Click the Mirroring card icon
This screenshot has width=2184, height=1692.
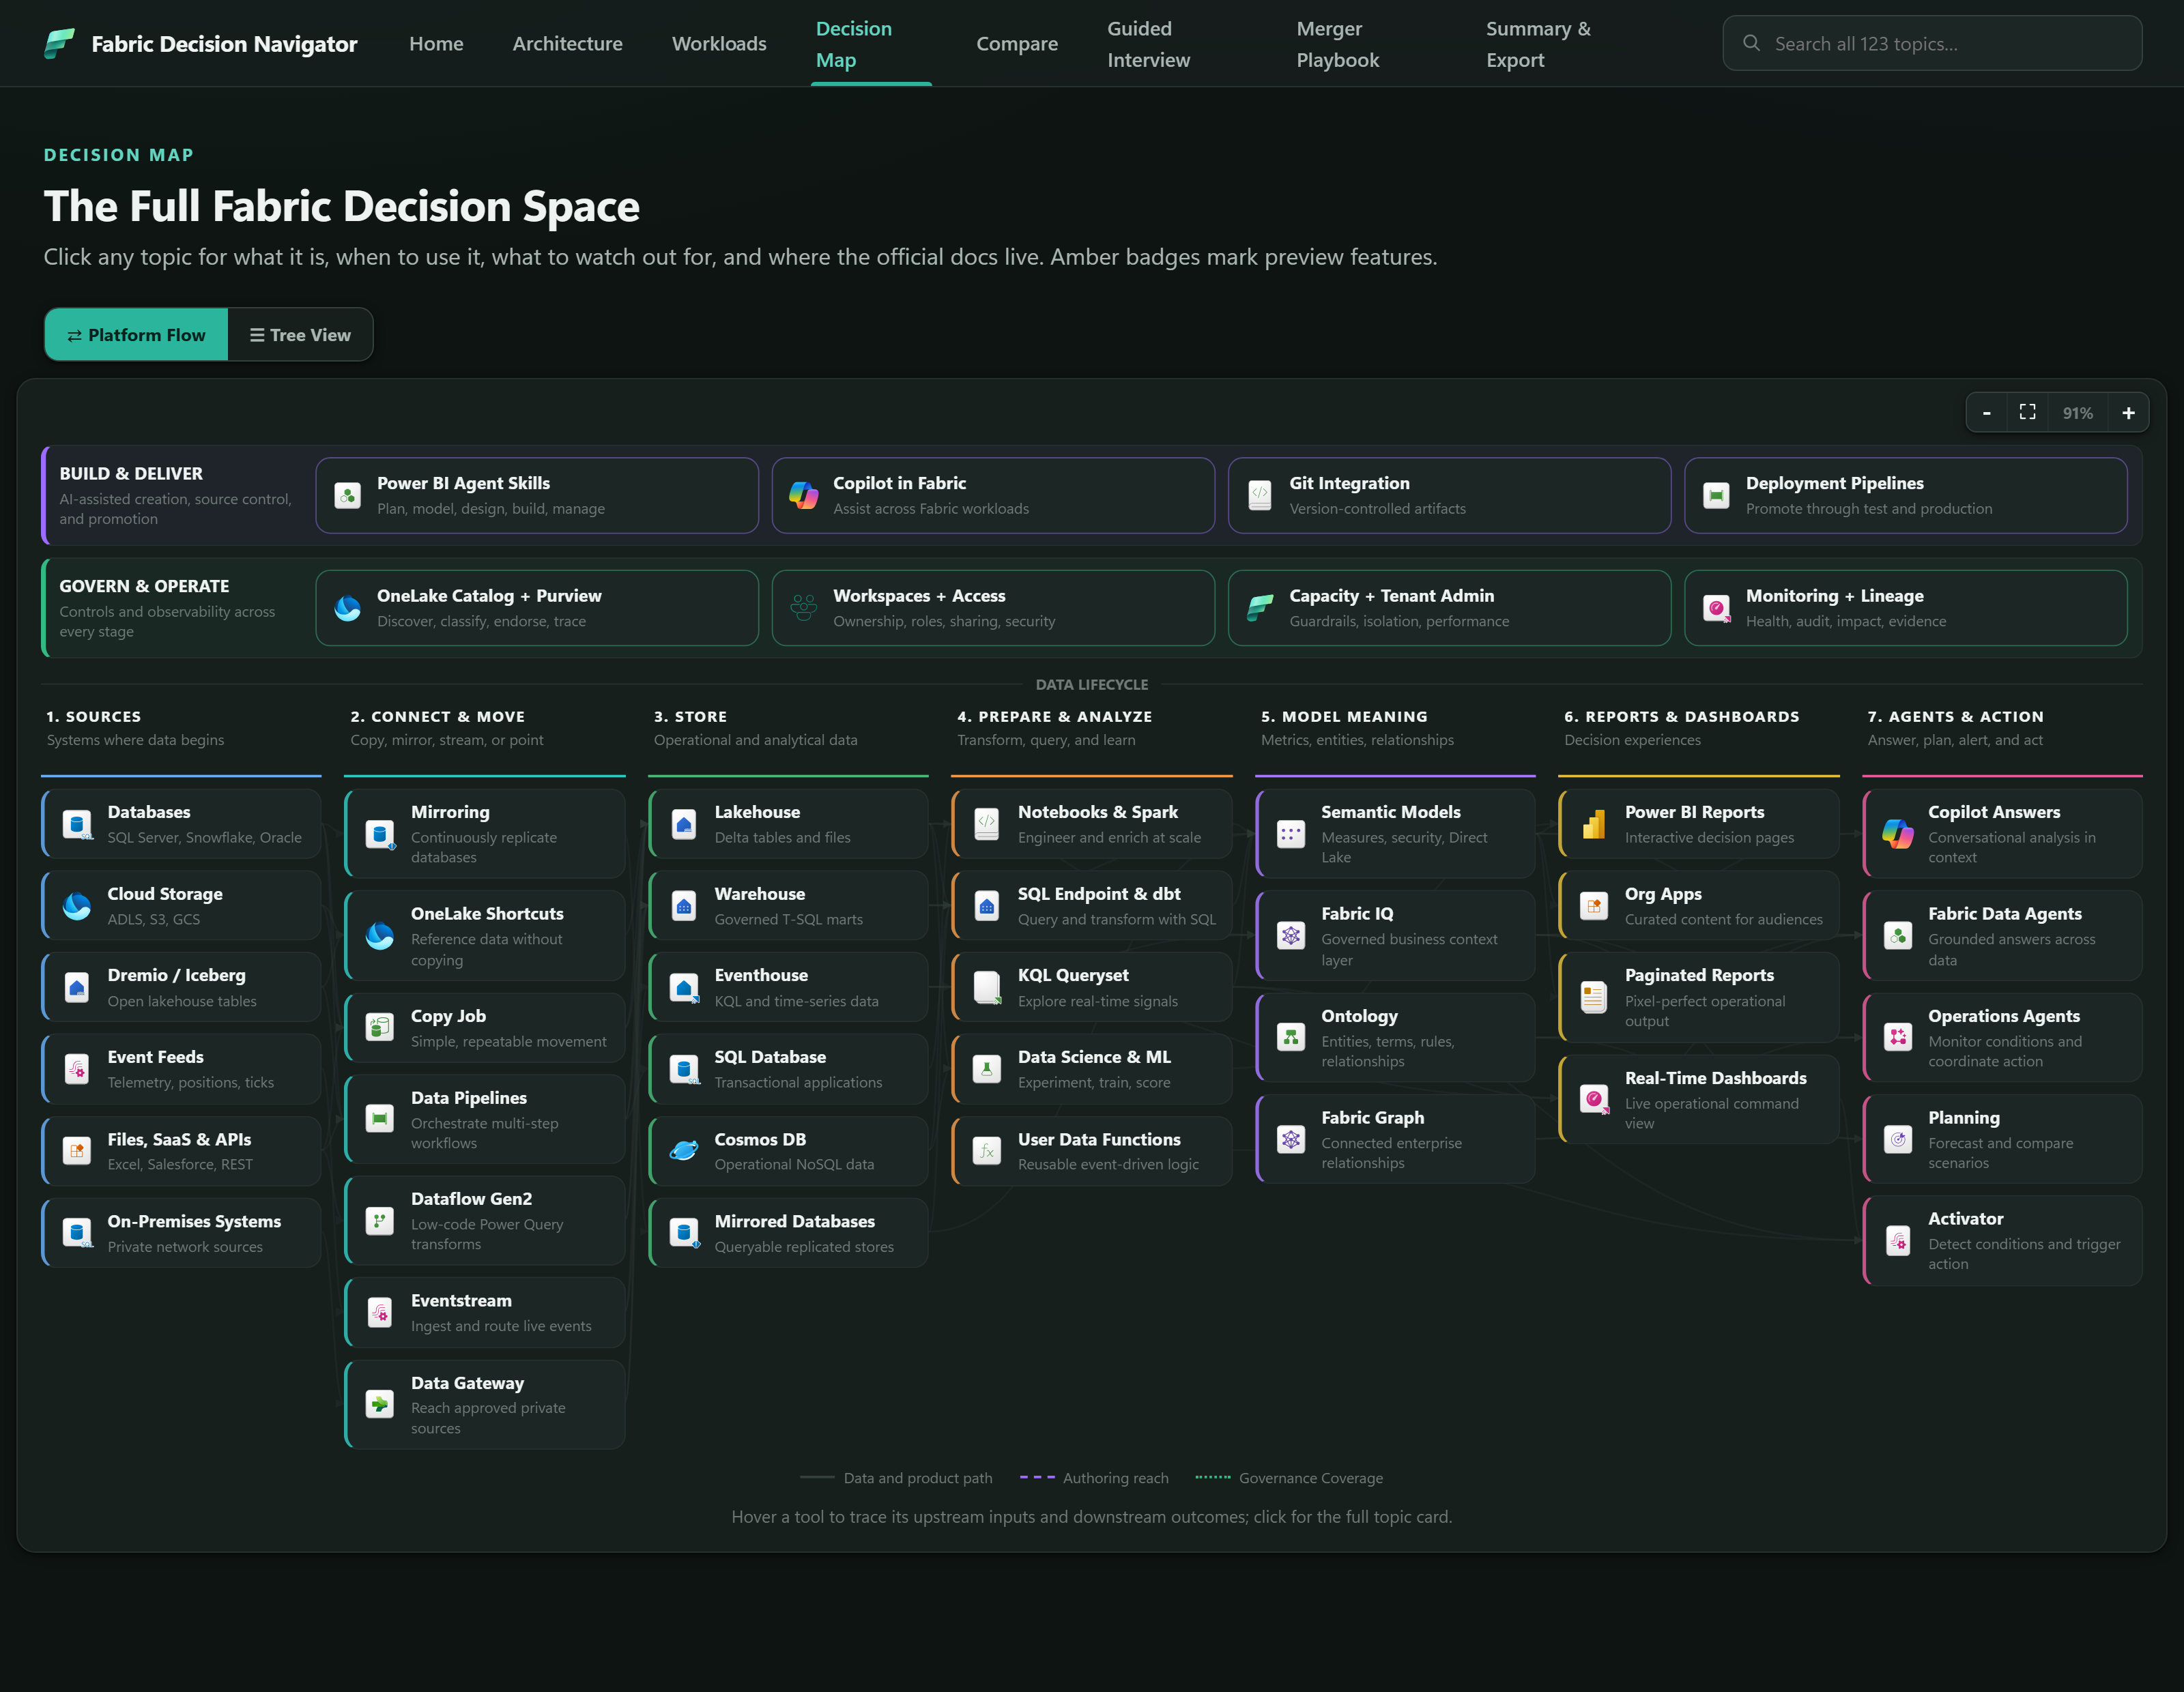(380, 834)
